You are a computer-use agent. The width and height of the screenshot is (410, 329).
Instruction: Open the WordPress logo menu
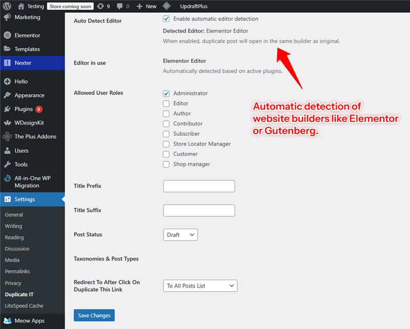pos(7,6)
